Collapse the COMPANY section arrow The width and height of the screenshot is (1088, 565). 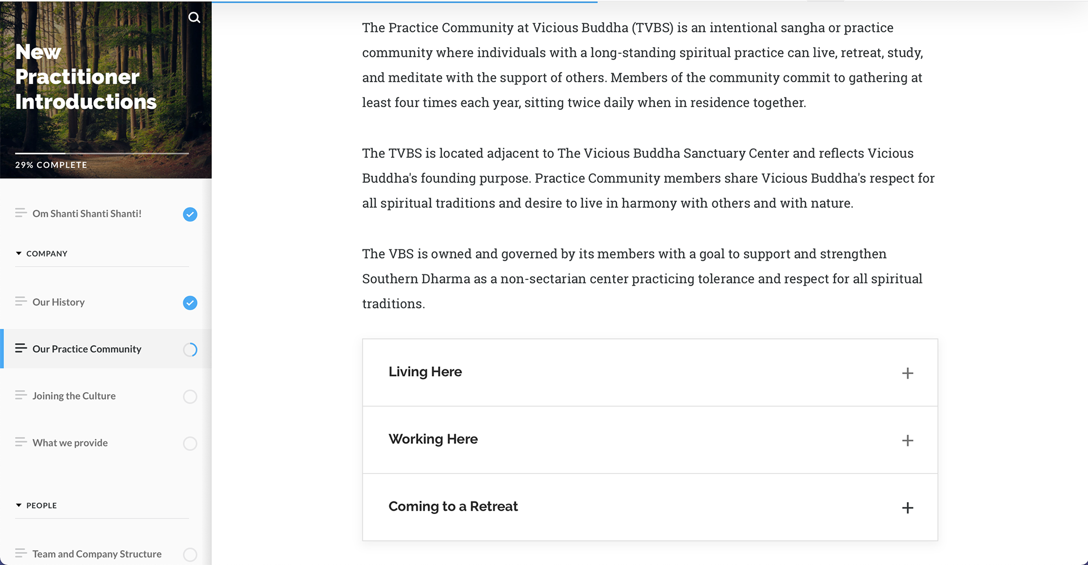(19, 253)
